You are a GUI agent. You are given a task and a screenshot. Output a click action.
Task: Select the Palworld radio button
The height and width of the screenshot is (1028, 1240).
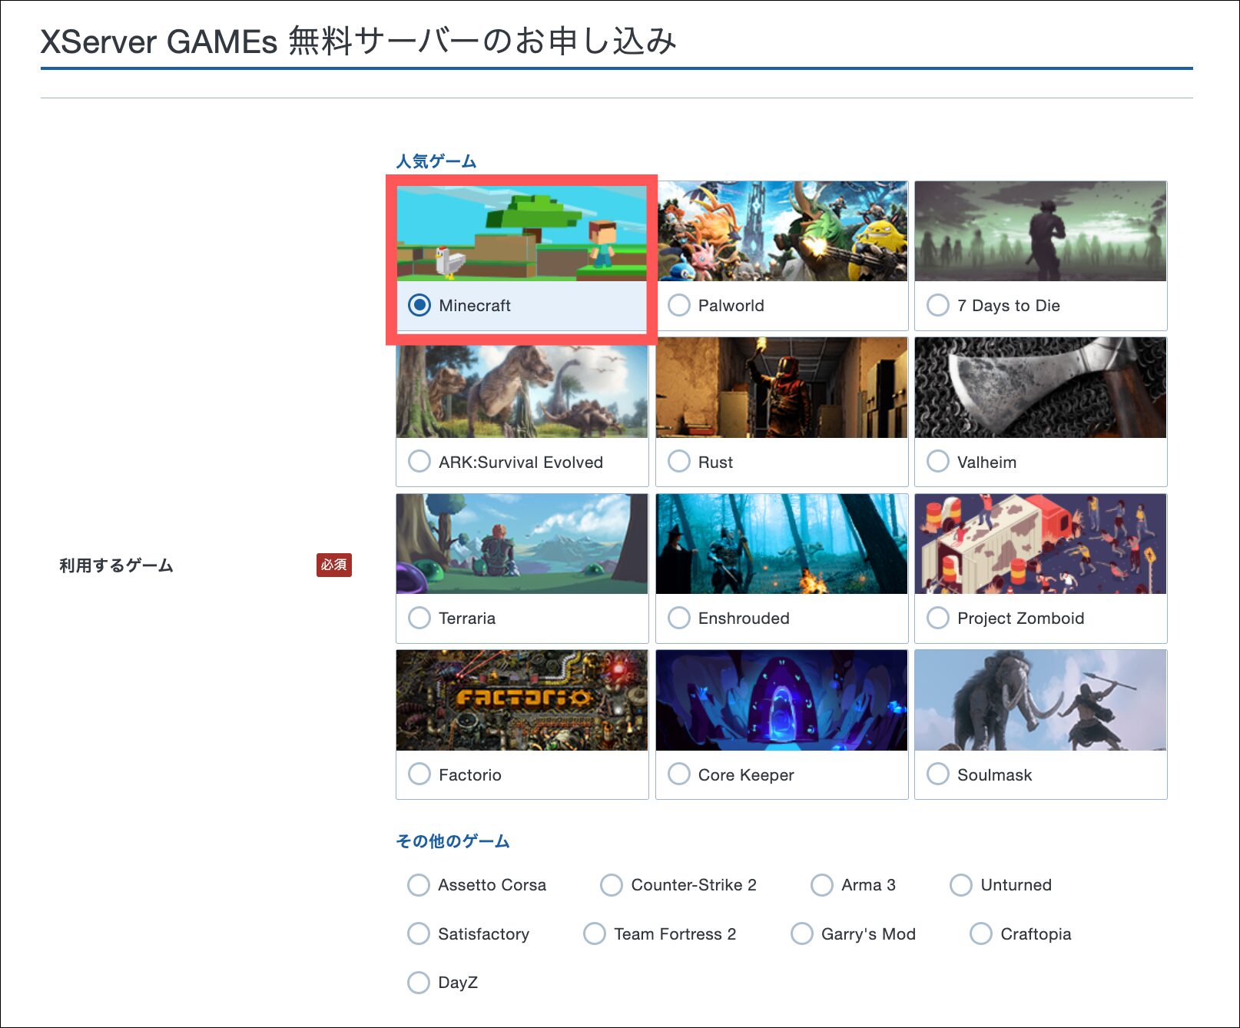(679, 305)
